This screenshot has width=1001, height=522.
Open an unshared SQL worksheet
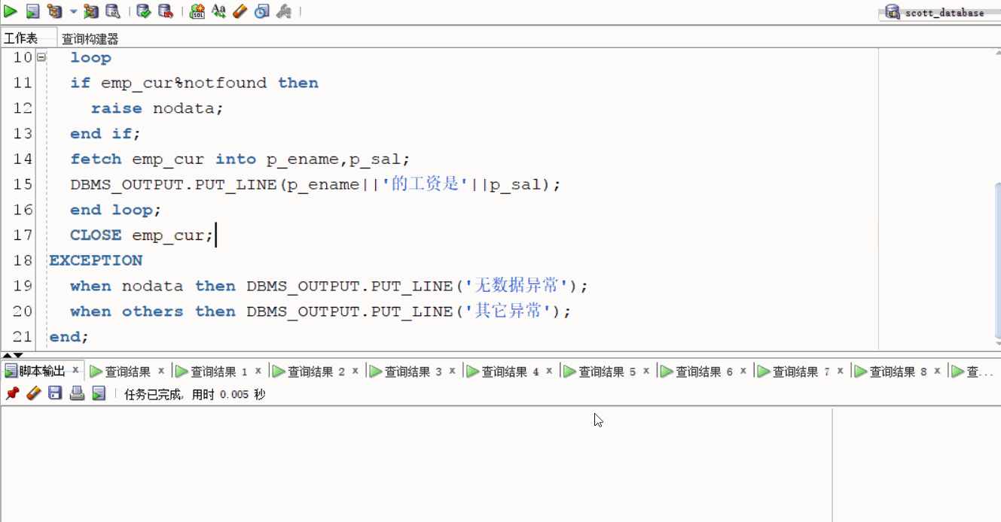[197, 11]
